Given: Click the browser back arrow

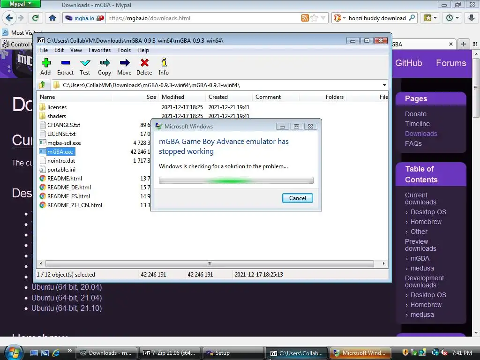Looking at the screenshot, I should click(x=9, y=18).
